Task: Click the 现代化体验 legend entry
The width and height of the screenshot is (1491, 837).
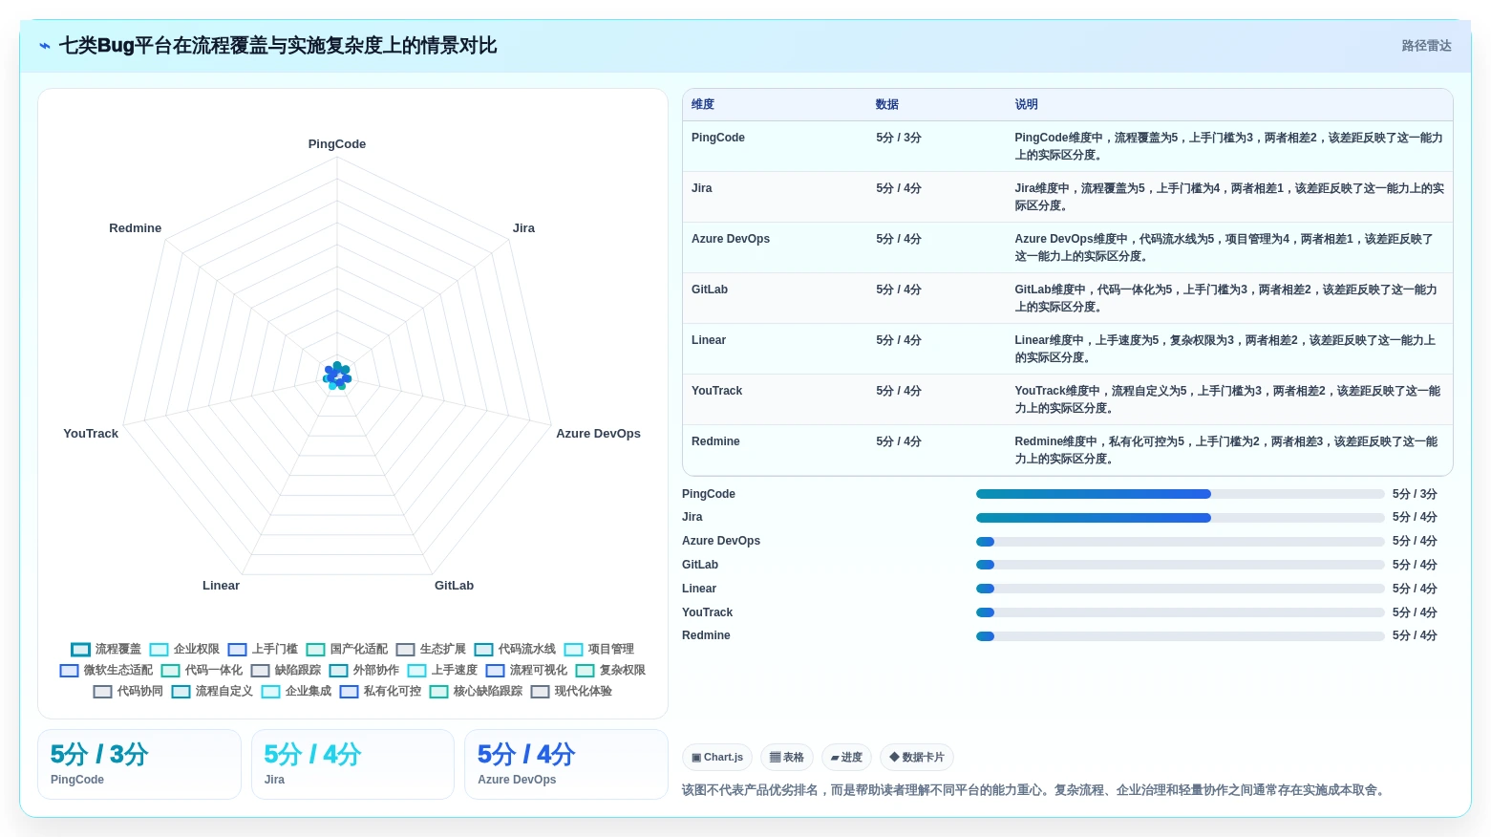Action: coord(571,691)
